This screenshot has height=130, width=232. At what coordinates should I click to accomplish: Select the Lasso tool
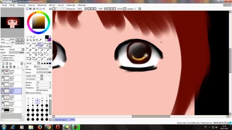tap(30, 37)
